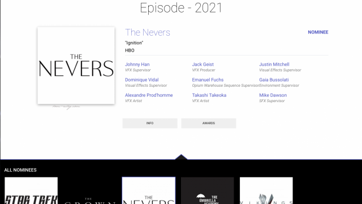
Task: Click the Johnny Han name link
Action: click(137, 64)
